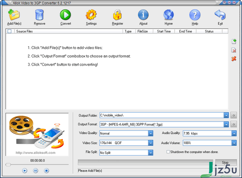Open the Video Quality dropdown

click(x=150, y=133)
